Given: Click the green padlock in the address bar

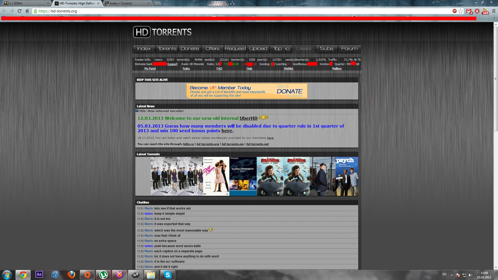Looking at the screenshot, I should tap(36, 11).
